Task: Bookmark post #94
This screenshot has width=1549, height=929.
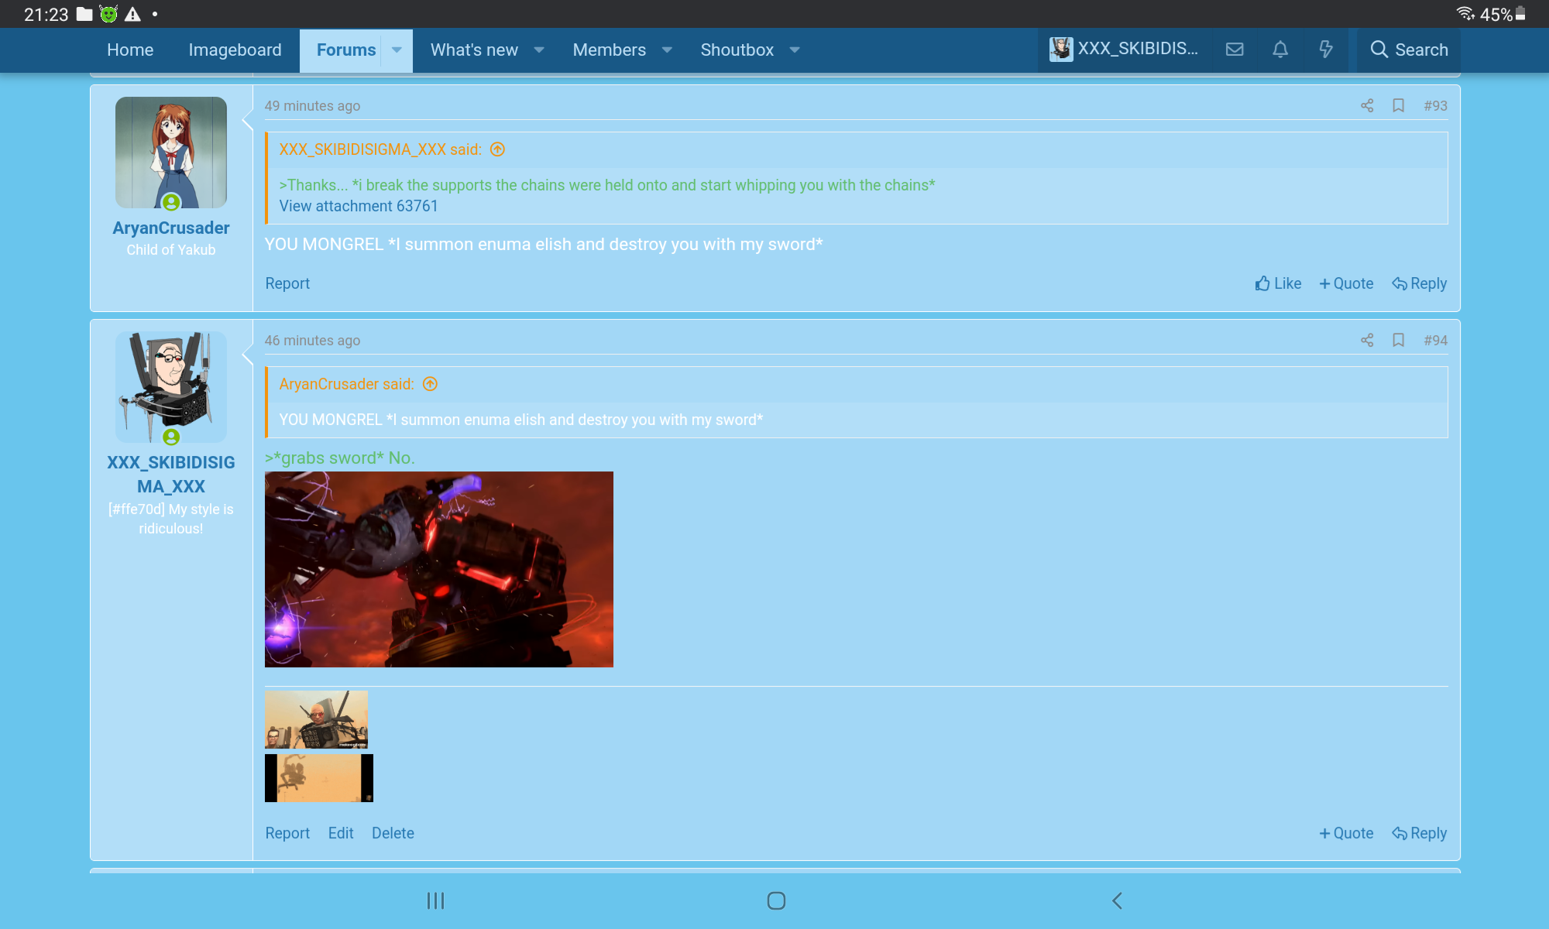Action: (1399, 340)
